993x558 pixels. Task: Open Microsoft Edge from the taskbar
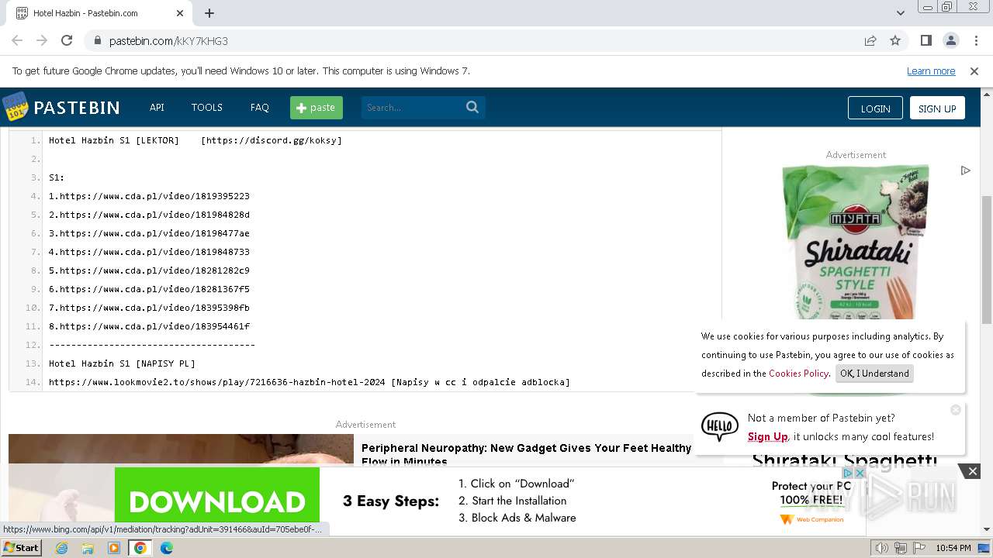click(167, 548)
